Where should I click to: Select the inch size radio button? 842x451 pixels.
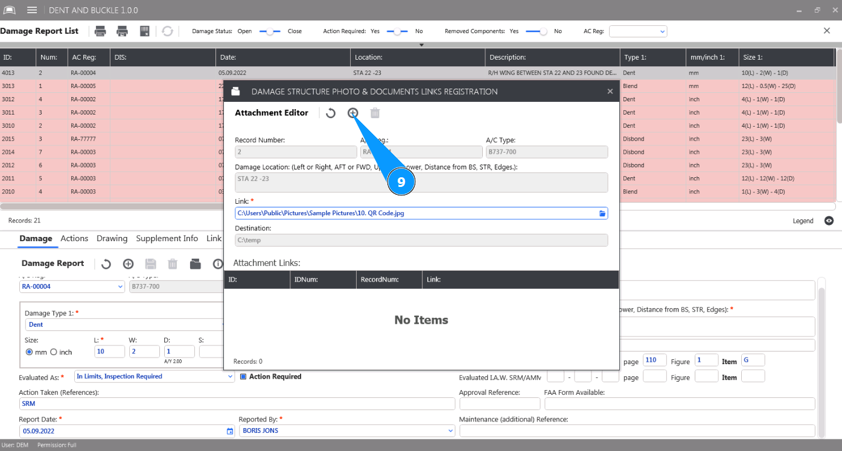(x=53, y=352)
